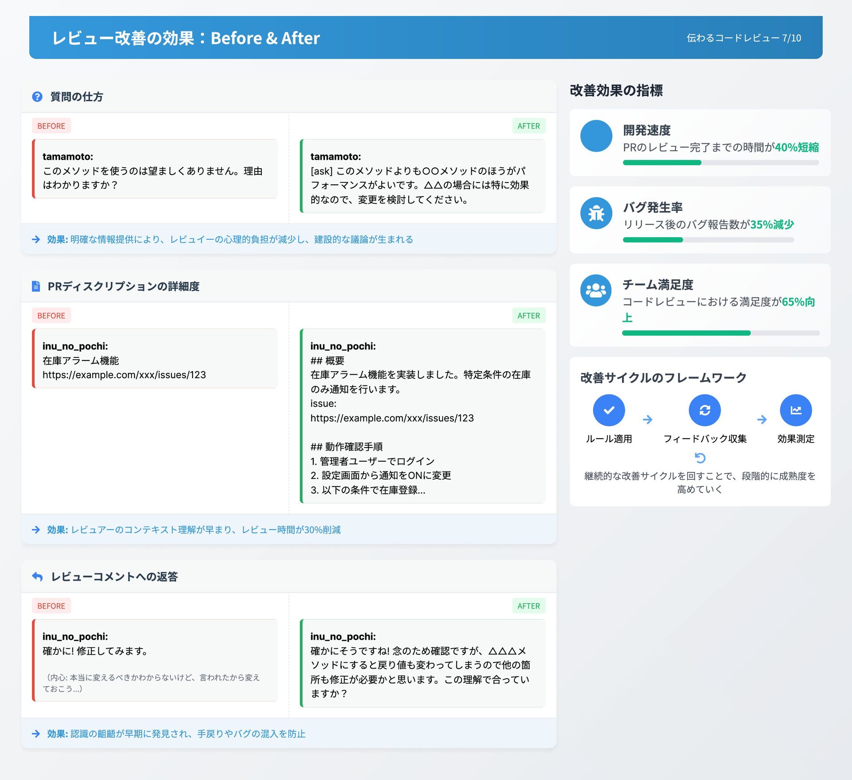Click the bug icon for バグ発生率
The image size is (852, 780).
click(x=596, y=214)
